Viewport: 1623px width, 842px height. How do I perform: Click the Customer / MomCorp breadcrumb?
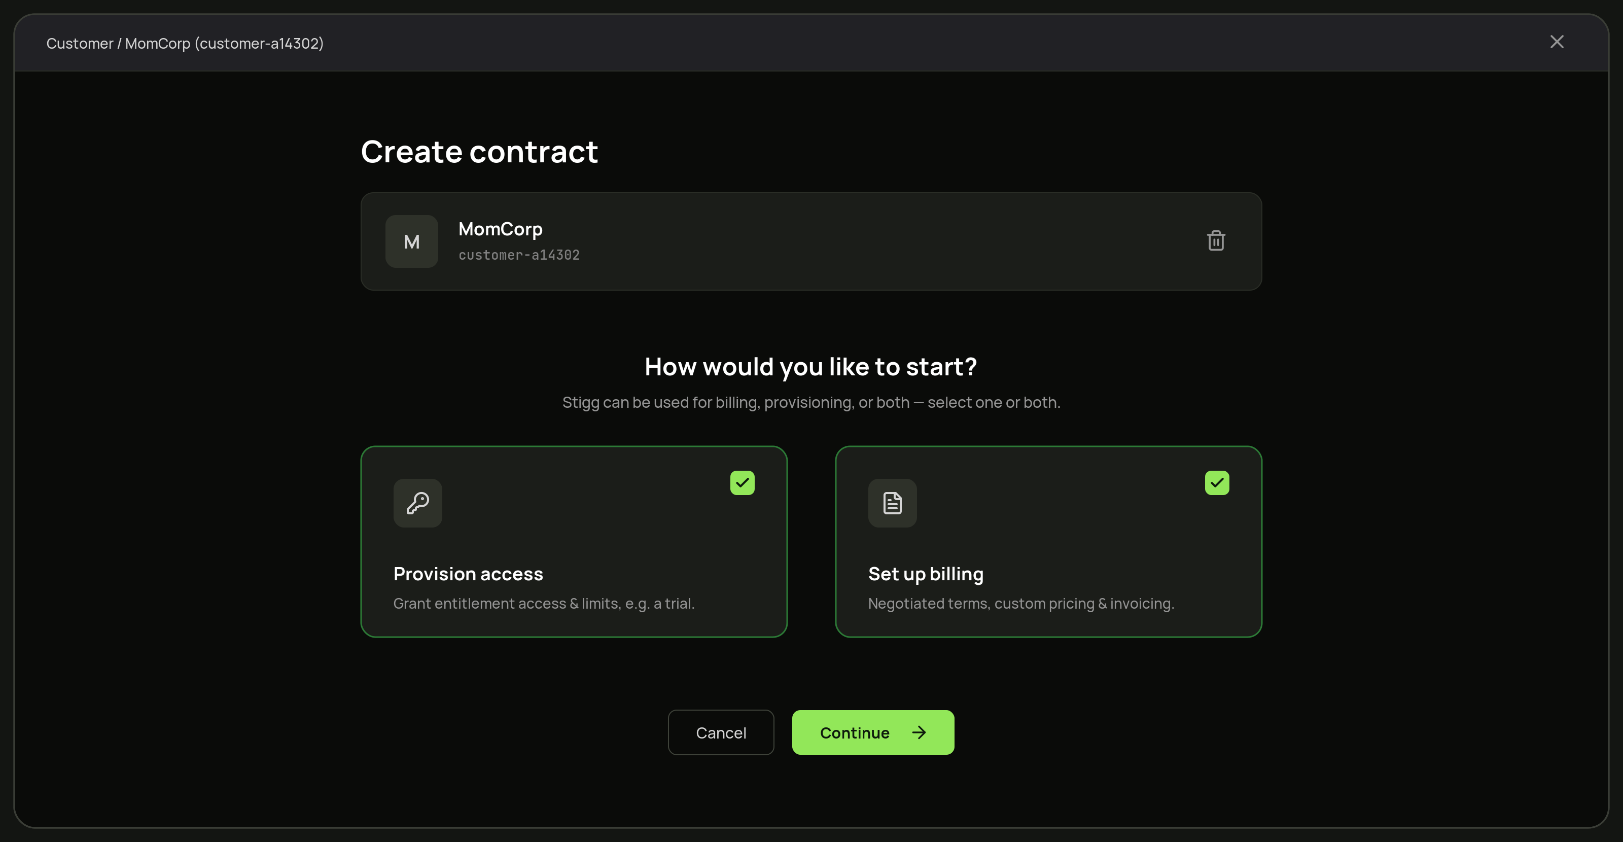coord(185,44)
